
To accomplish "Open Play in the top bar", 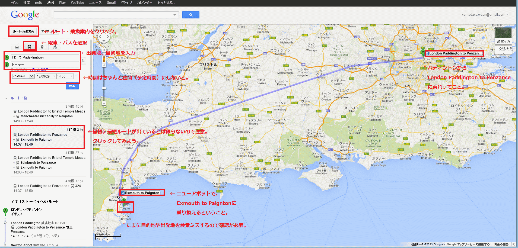I will pos(62,3).
